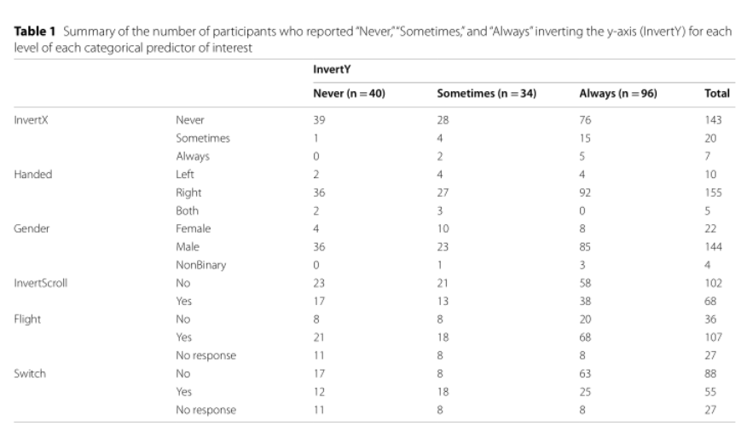Click the Female level label
This screenshot has height=432, width=747.
[x=193, y=228]
